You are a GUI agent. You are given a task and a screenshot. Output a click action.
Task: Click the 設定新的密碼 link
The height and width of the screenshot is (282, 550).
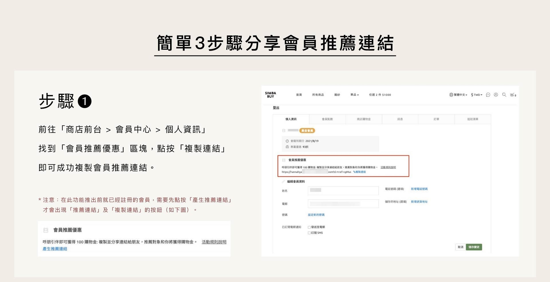tap(316, 215)
